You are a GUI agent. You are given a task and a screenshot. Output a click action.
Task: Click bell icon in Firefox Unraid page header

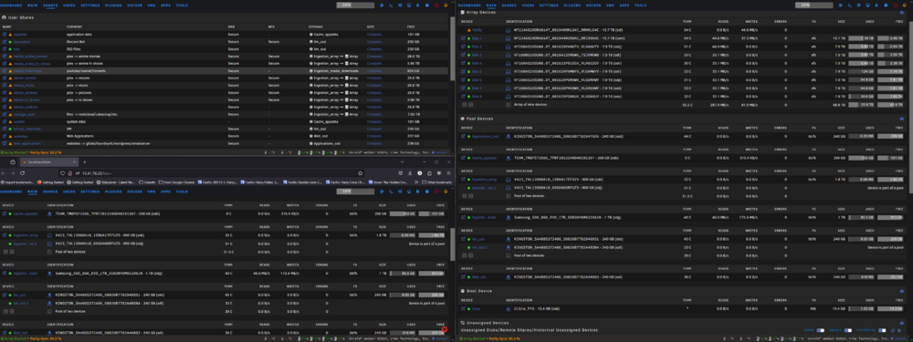[x=446, y=192]
